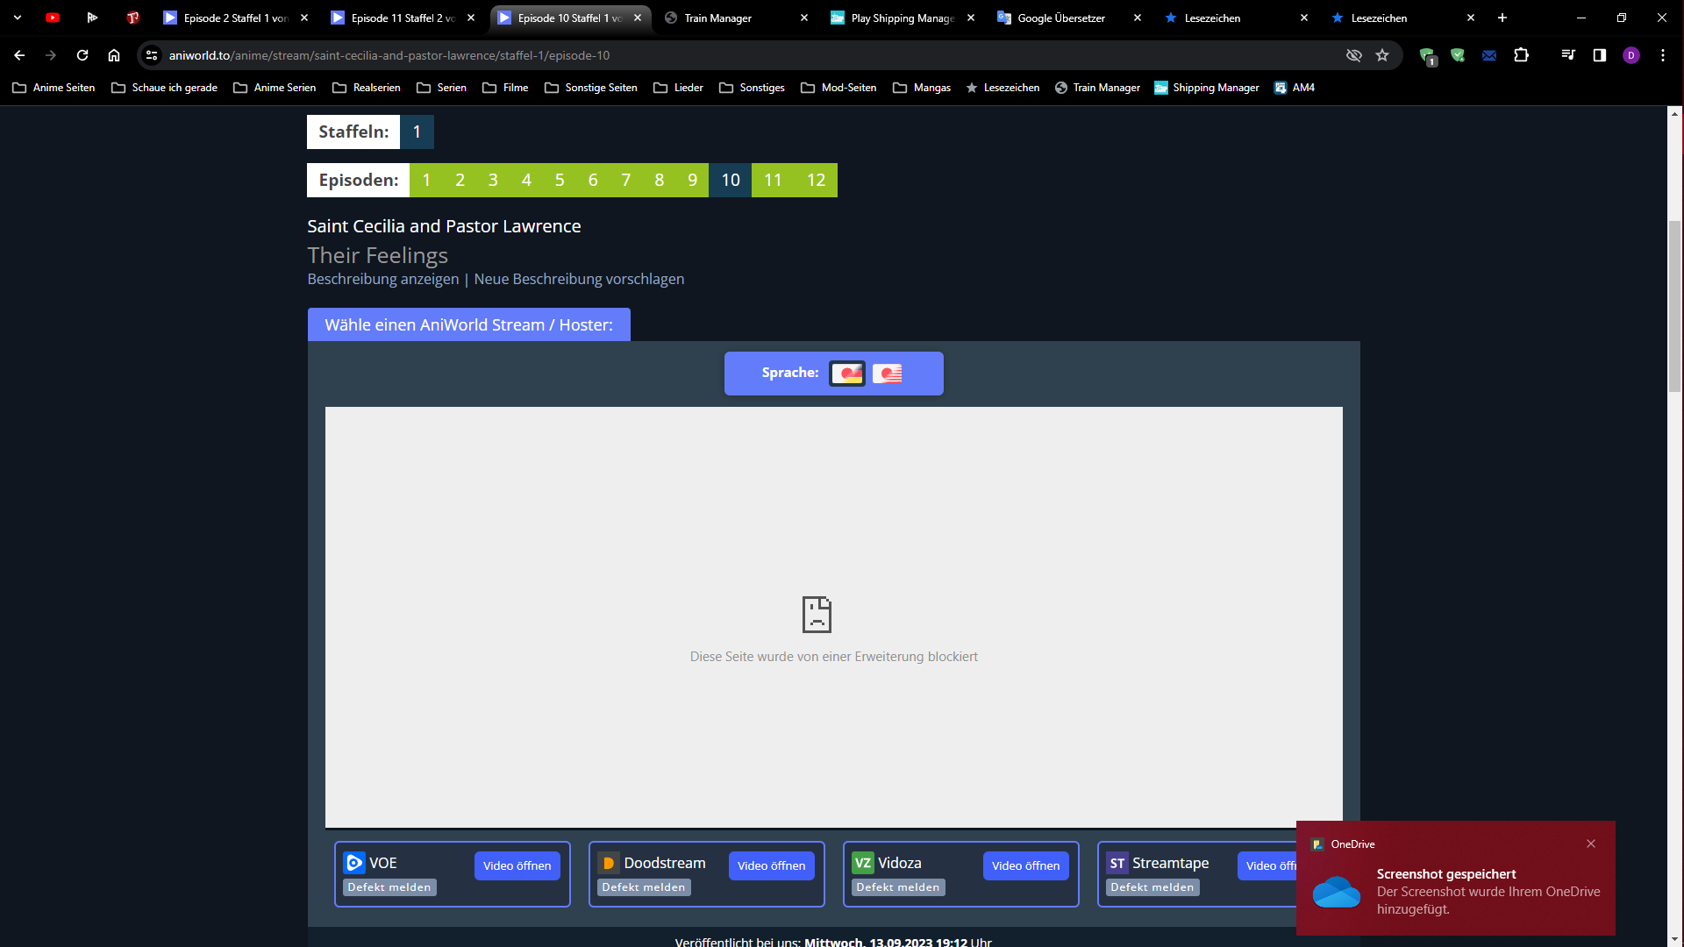Open the browser extensions puzzle icon

pos(1522,54)
